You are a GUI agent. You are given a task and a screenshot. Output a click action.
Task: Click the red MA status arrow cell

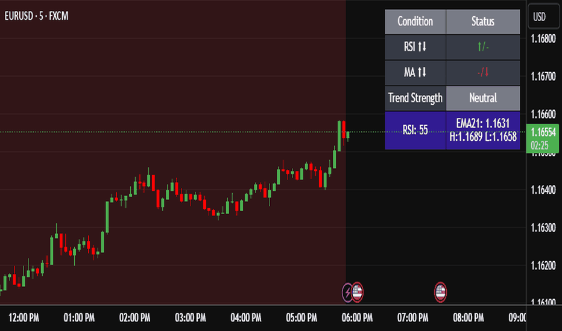(x=483, y=73)
